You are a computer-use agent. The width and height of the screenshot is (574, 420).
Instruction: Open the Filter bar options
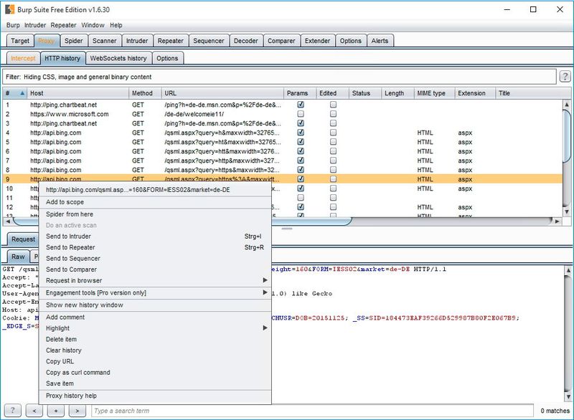[x=279, y=77]
